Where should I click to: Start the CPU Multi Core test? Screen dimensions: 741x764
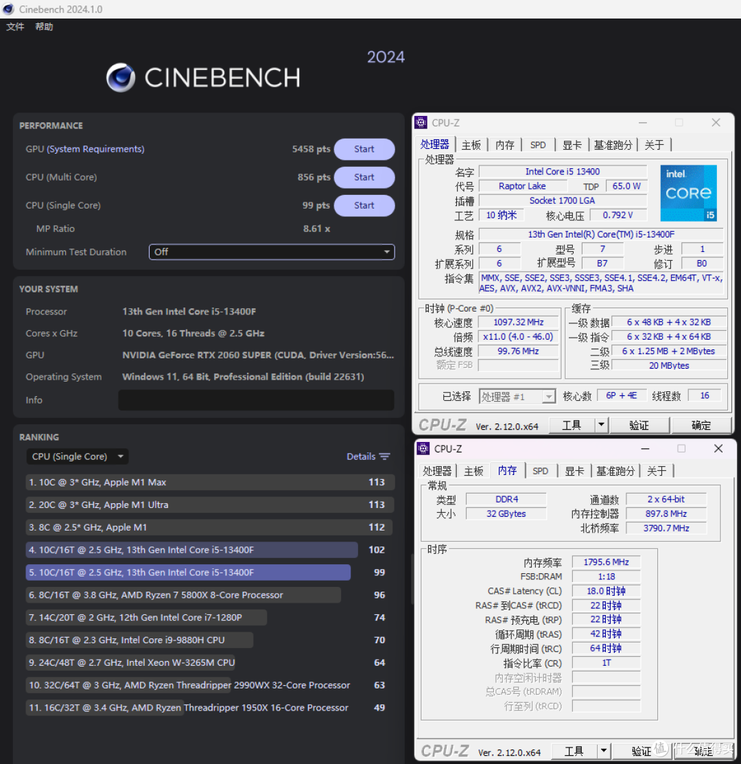coord(364,177)
